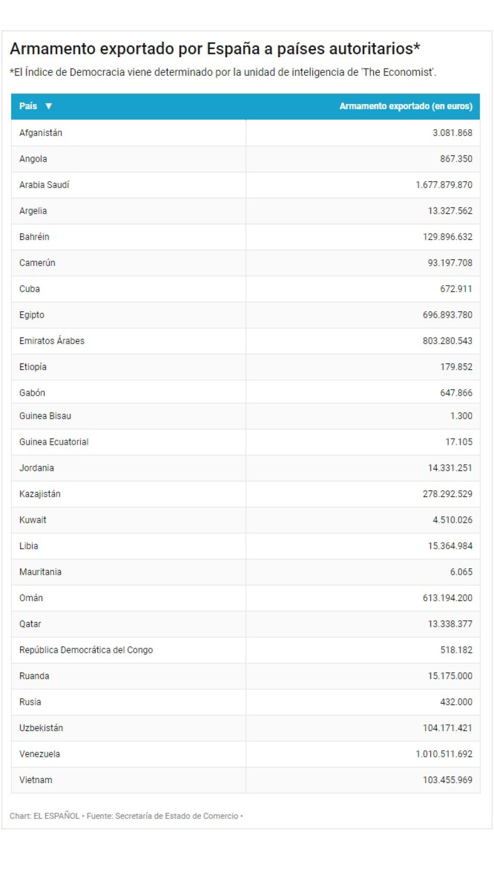Select the Venezuela export value 1.010.511.692
Viewport: 494px width, 879px height.
point(444,754)
